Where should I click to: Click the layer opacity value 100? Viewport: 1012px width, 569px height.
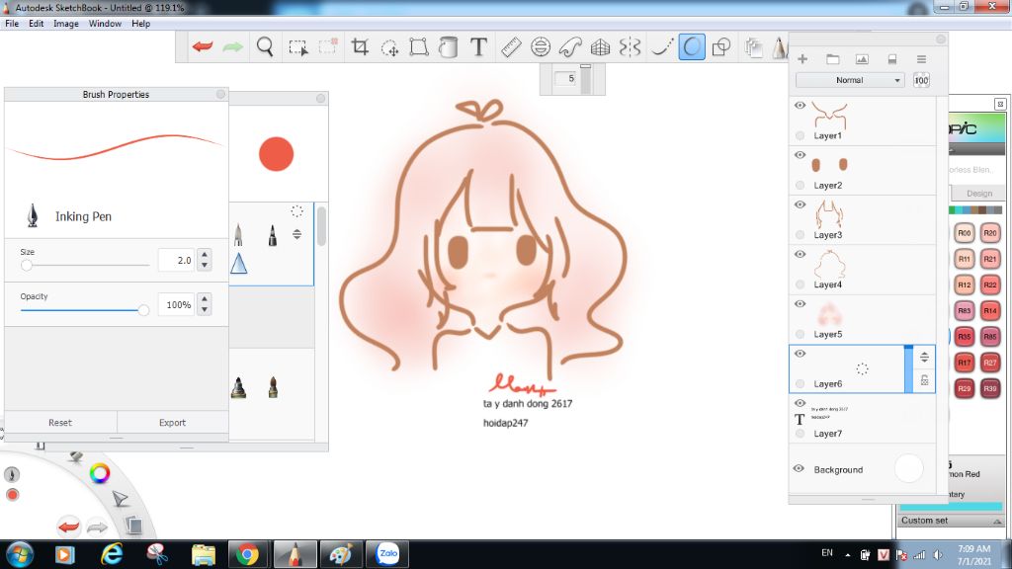click(x=921, y=80)
